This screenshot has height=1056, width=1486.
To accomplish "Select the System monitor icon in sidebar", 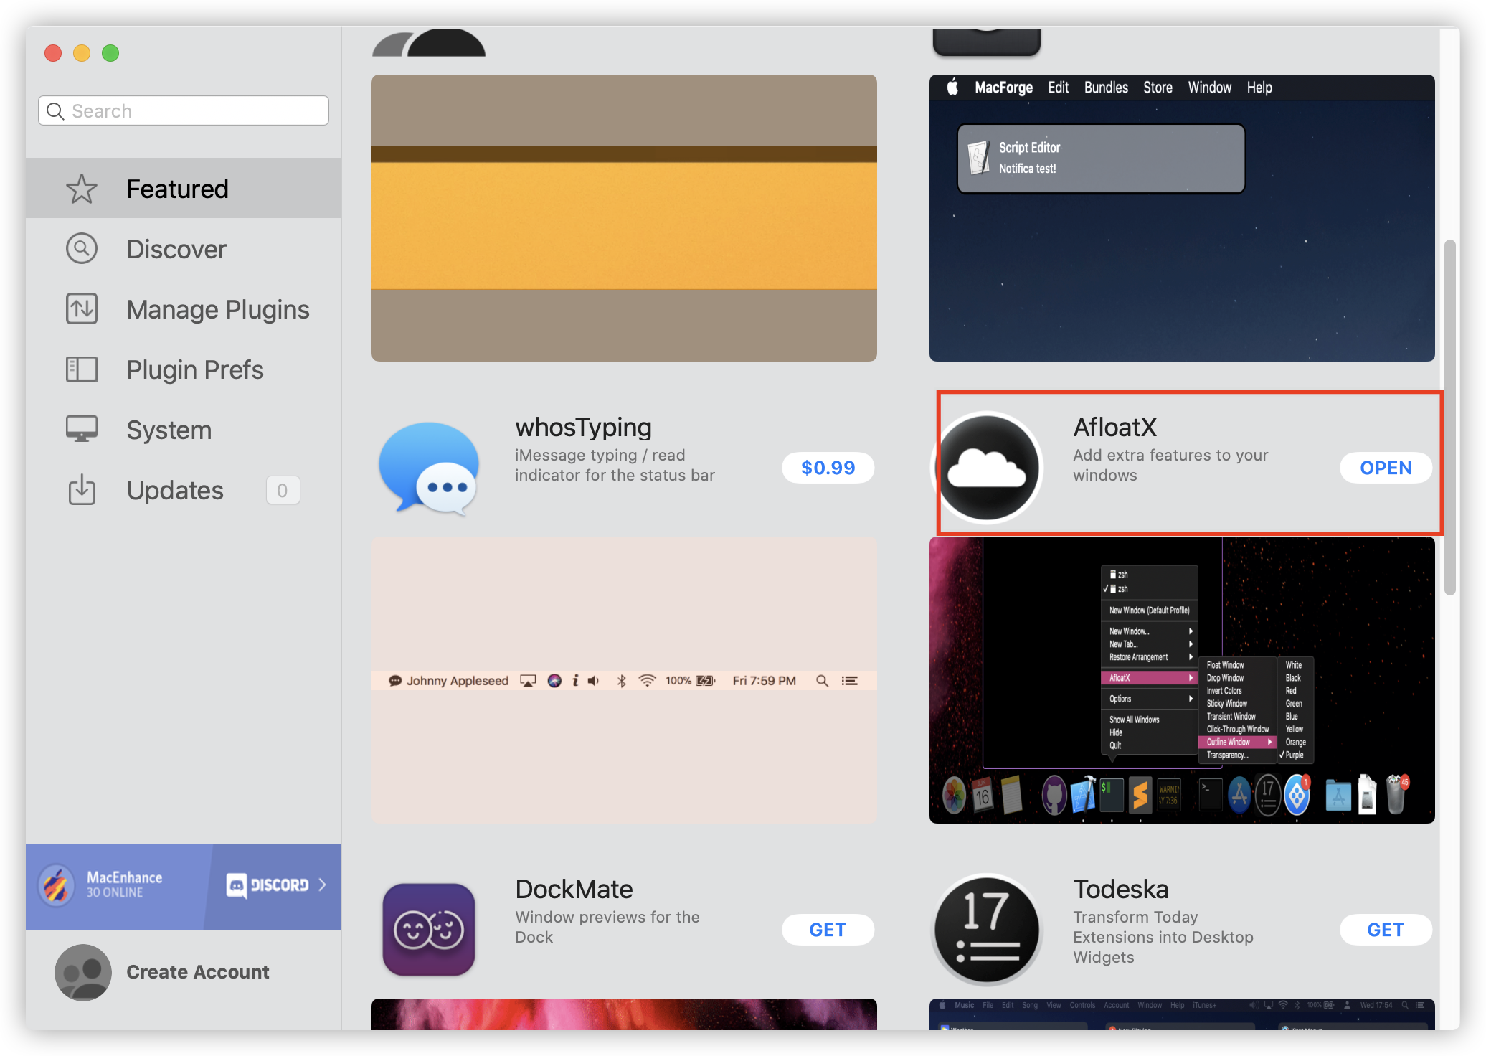I will [82, 429].
